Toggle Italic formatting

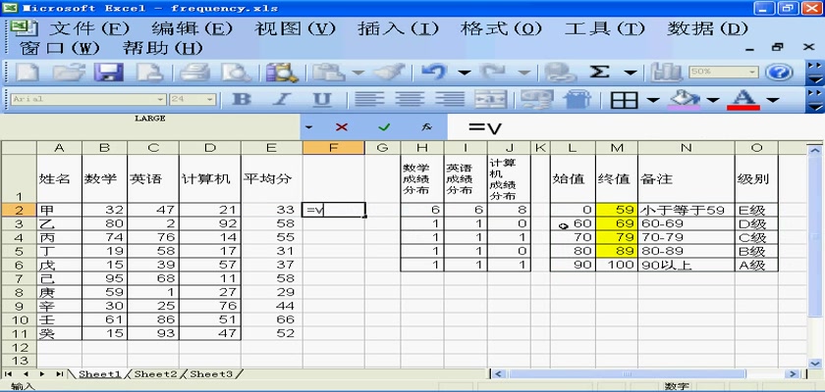tap(281, 100)
